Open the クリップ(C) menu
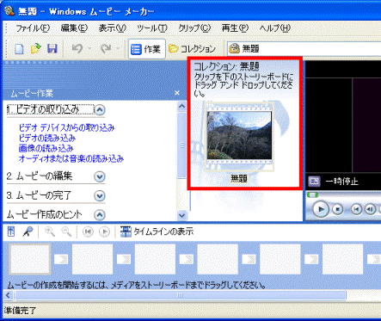The image size is (381, 321). pos(194,28)
